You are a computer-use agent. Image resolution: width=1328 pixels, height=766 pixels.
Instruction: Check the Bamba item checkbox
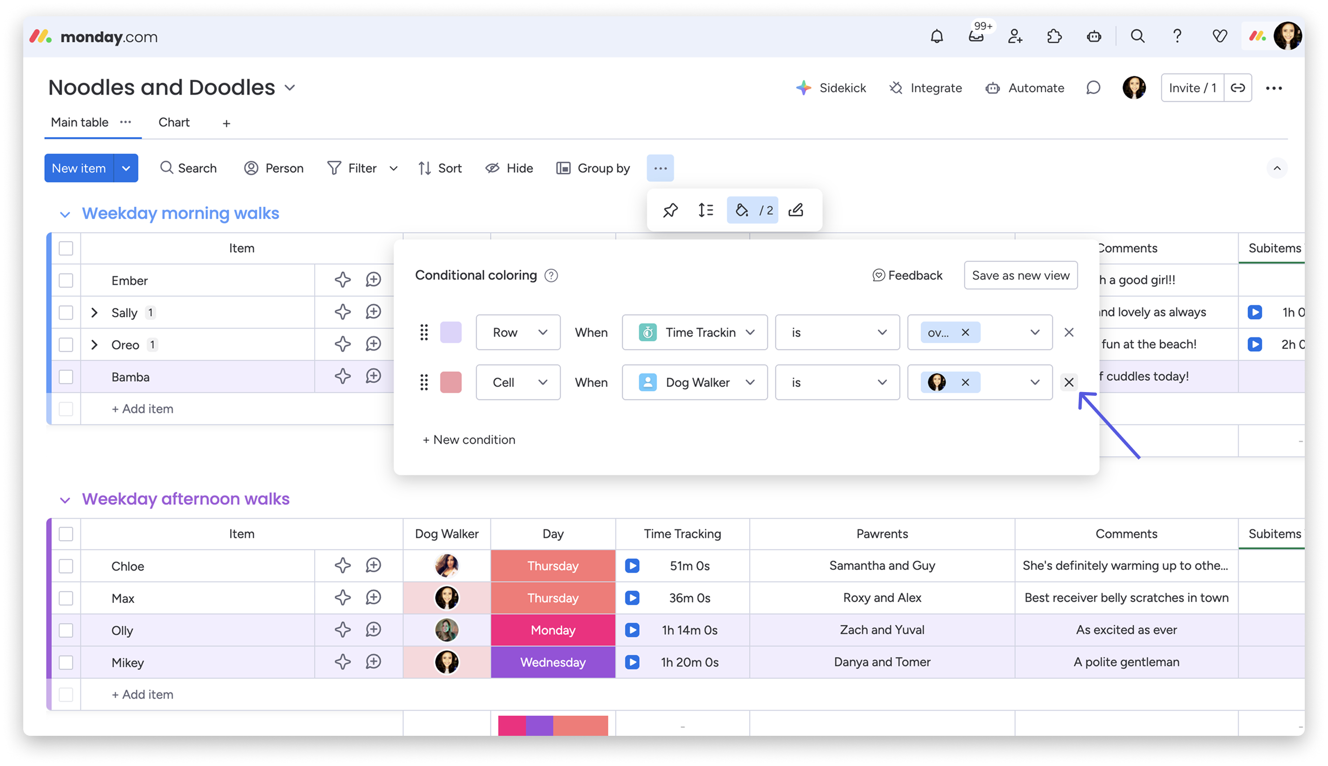coord(66,377)
